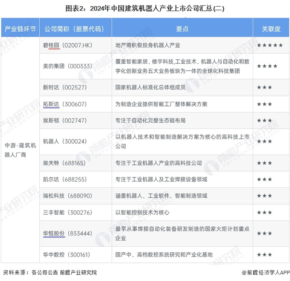Image resolution: width=290 pixels, height=281 pixels.
Task: Click the three-star rating for 埃夫特
Action: (264, 163)
